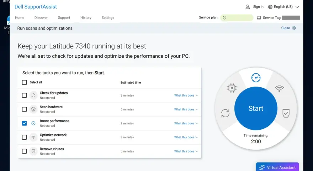Click the redacted Service Tag value
Viewport: 313px width, 171px height.
coord(291,18)
